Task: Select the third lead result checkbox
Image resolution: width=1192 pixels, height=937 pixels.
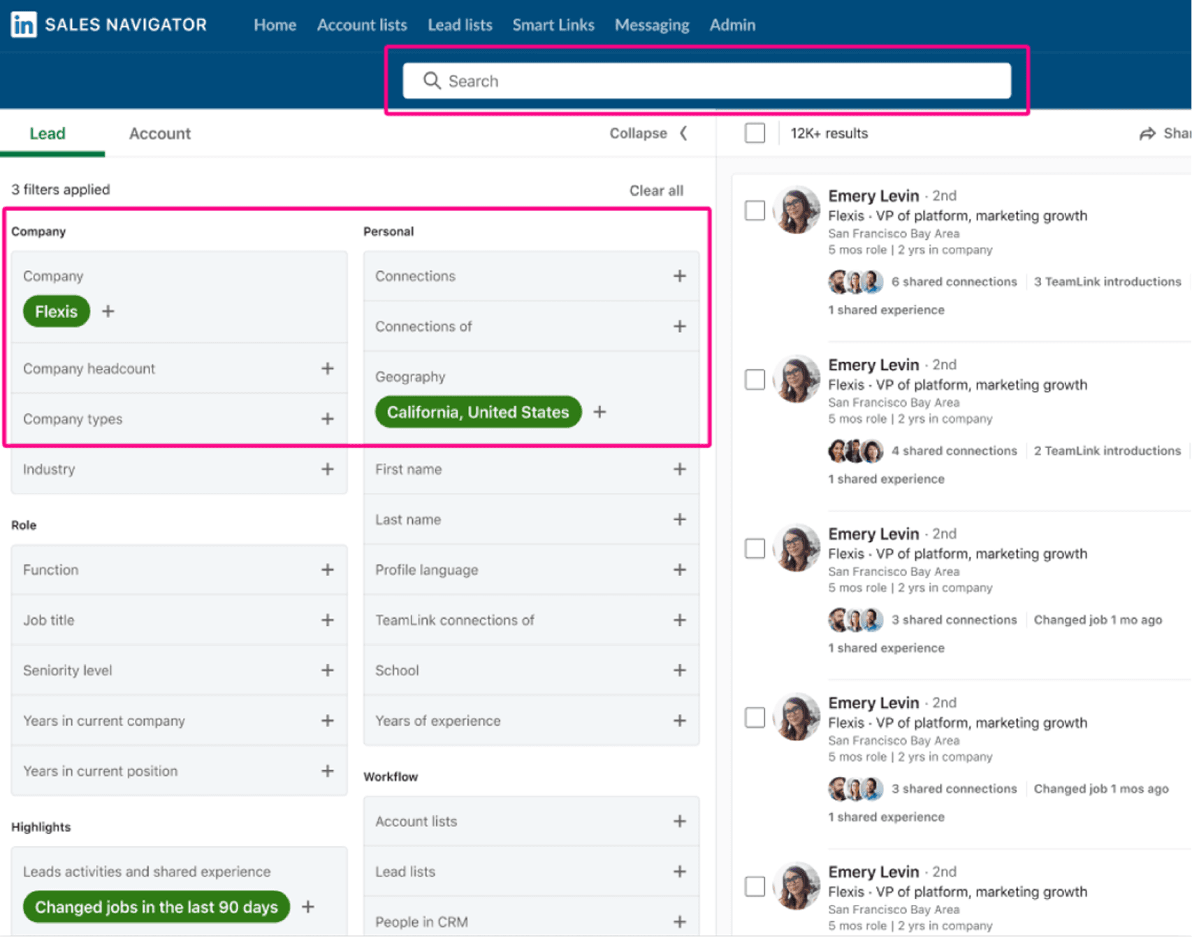Action: pyautogui.click(x=755, y=548)
